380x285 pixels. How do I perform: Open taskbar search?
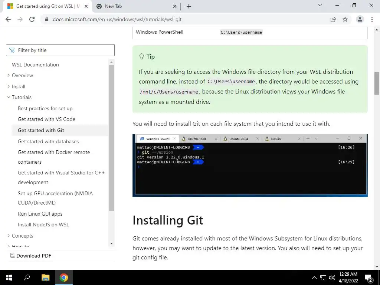27,278
